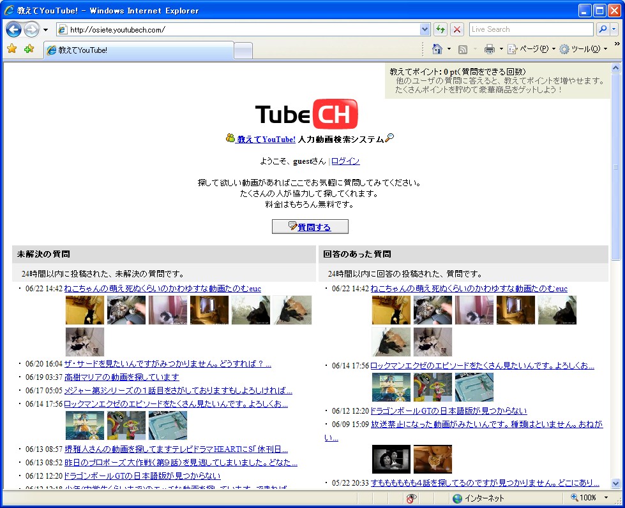
Task: Go to the Home page icon
Action: [x=437, y=49]
